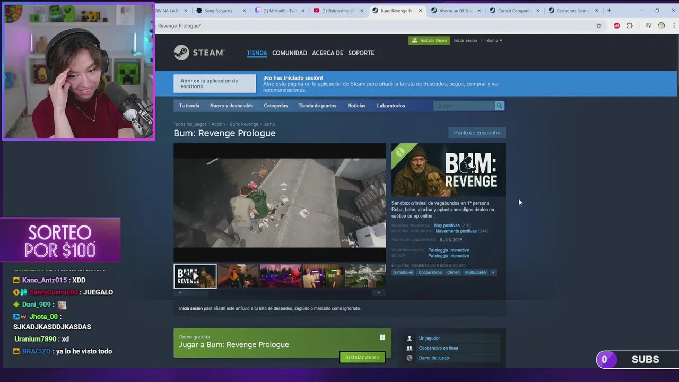Open the Laboratorios store link

[391, 106]
